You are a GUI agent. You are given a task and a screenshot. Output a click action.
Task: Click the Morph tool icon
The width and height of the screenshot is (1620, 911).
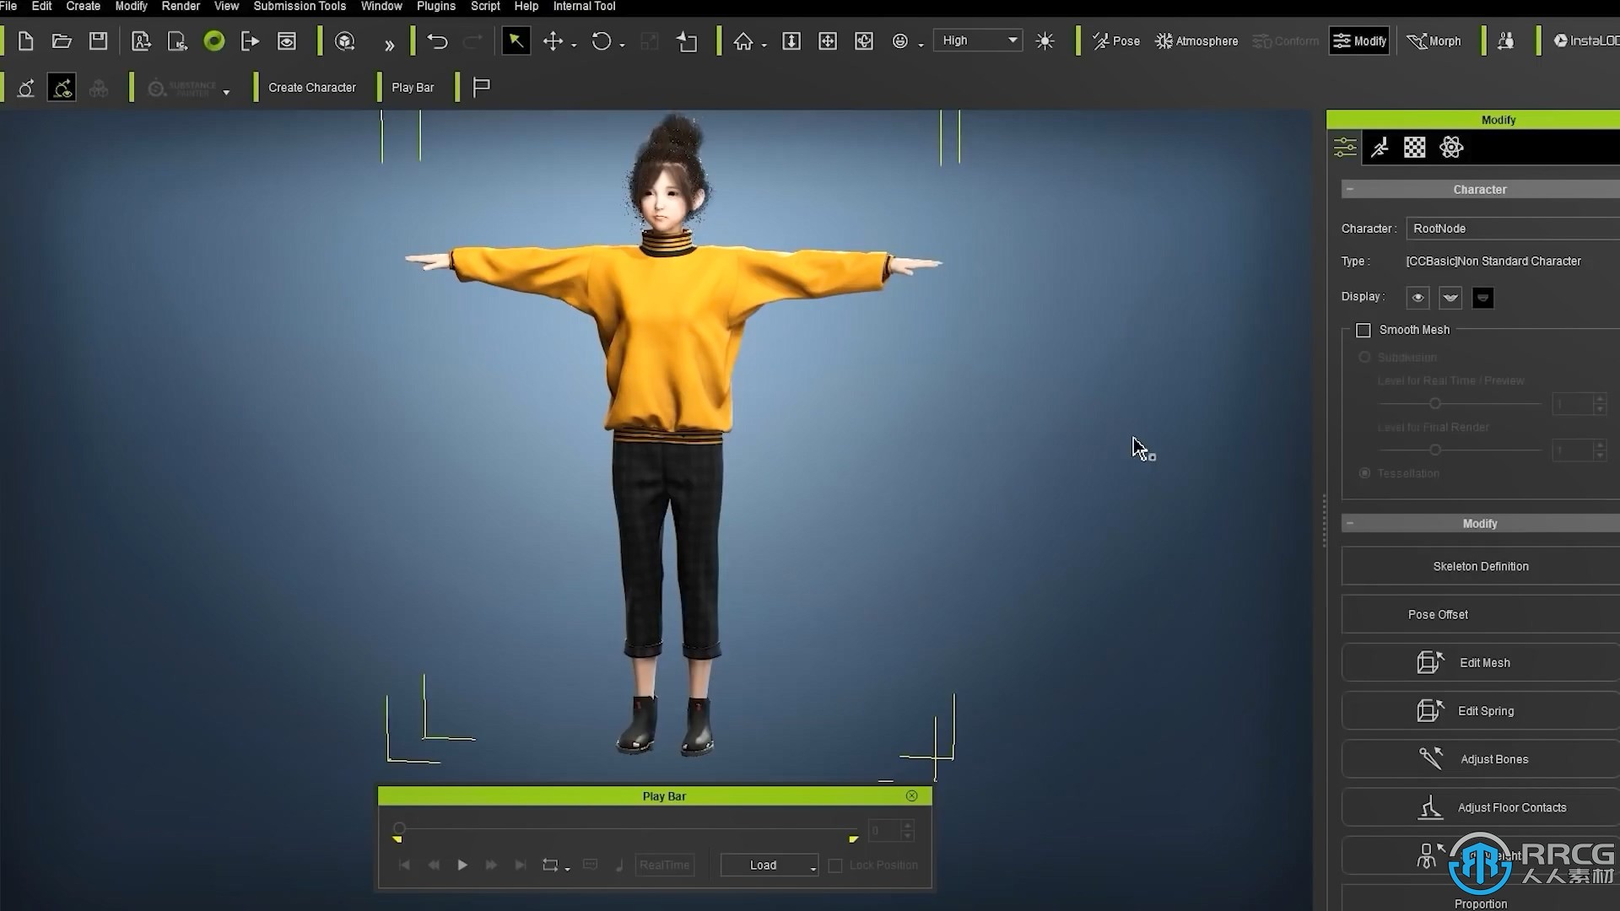click(1434, 41)
